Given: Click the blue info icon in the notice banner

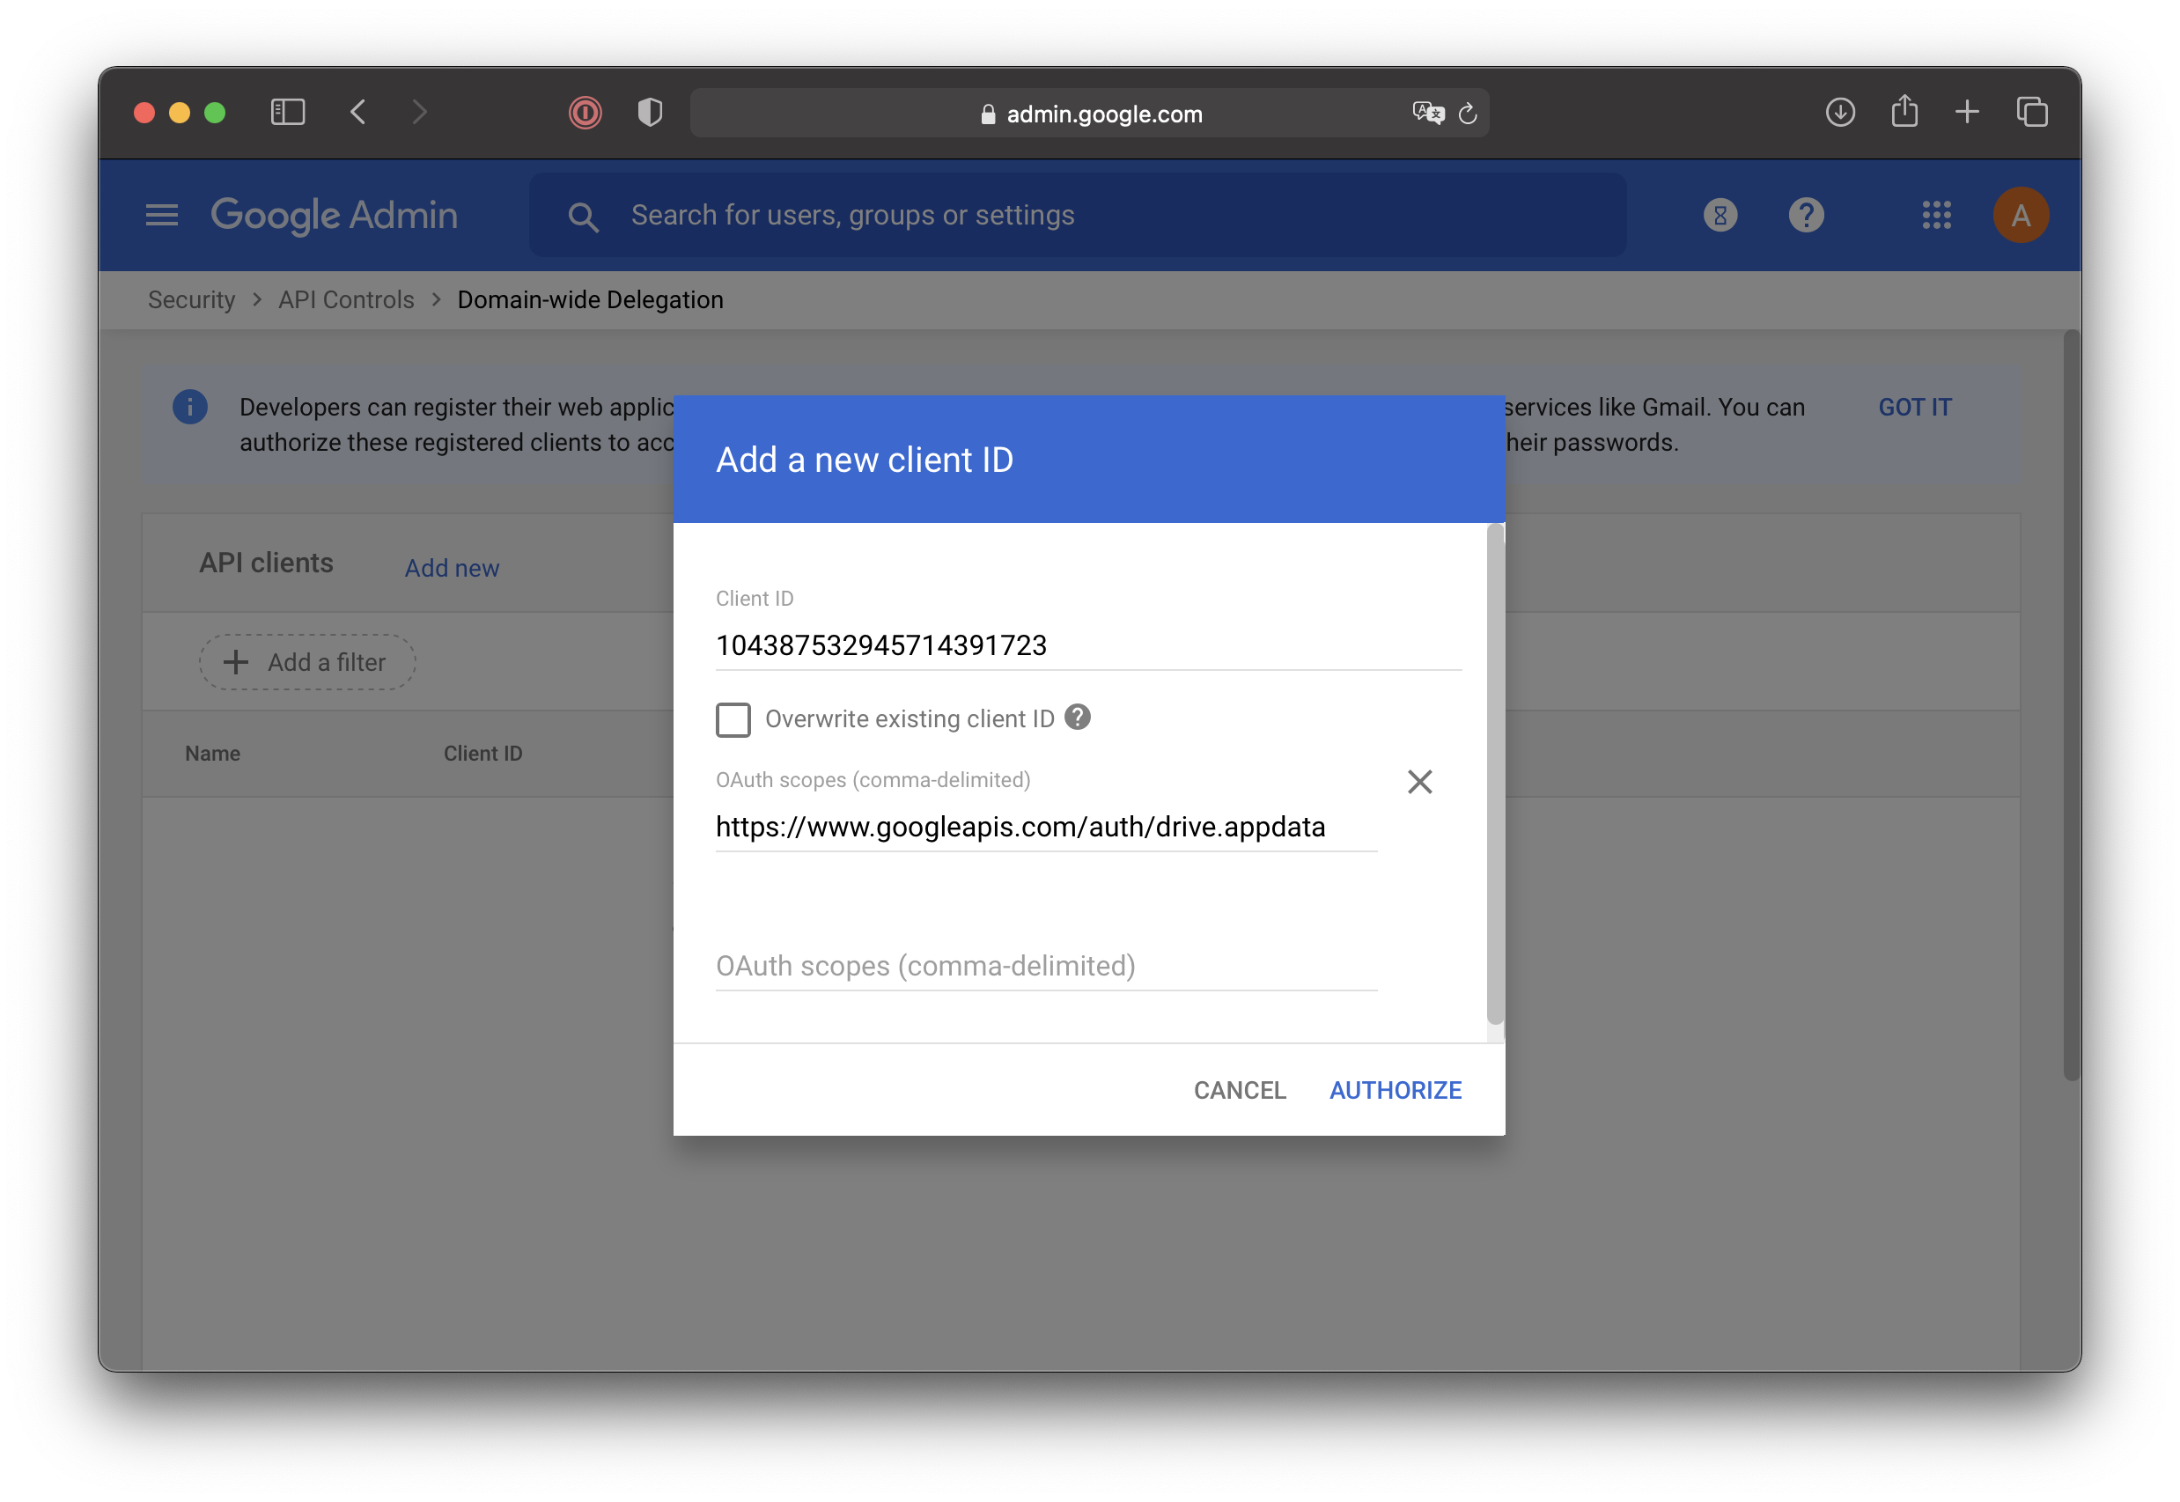Looking at the screenshot, I should point(189,407).
